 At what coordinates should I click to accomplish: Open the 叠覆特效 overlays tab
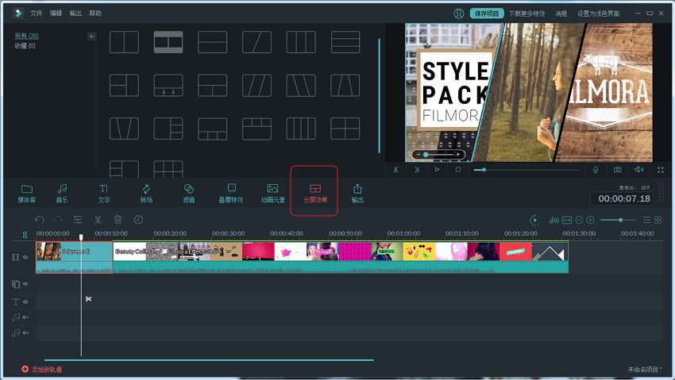[x=231, y=194]
